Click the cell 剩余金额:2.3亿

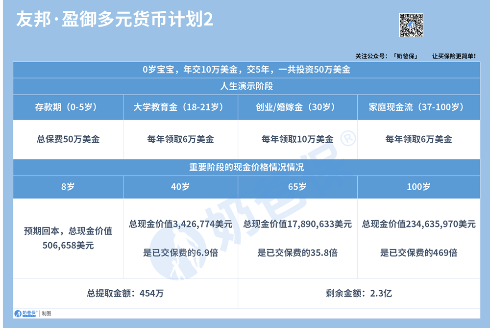(x=359, y=293)
